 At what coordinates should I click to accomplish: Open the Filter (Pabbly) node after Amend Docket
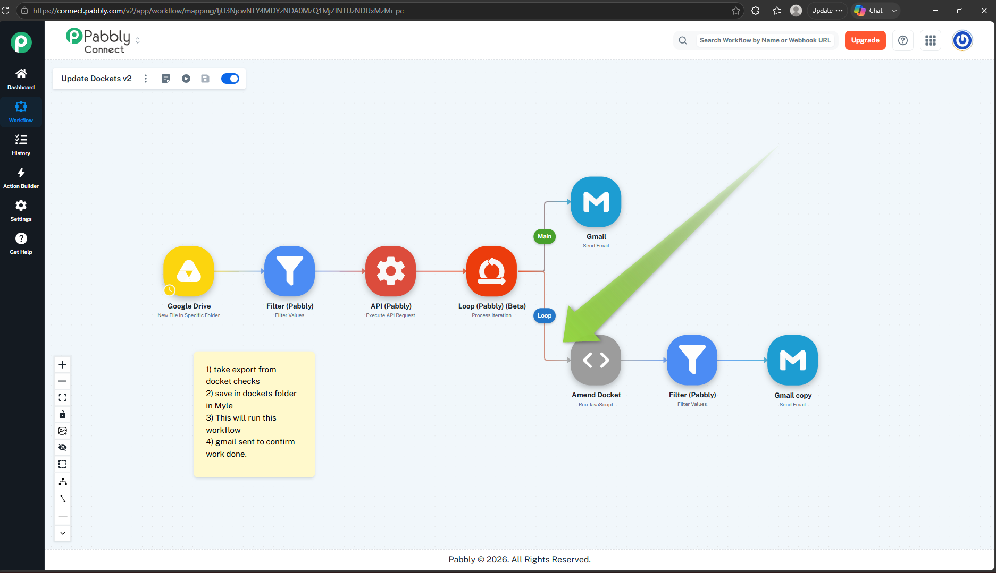click(692, 360)
